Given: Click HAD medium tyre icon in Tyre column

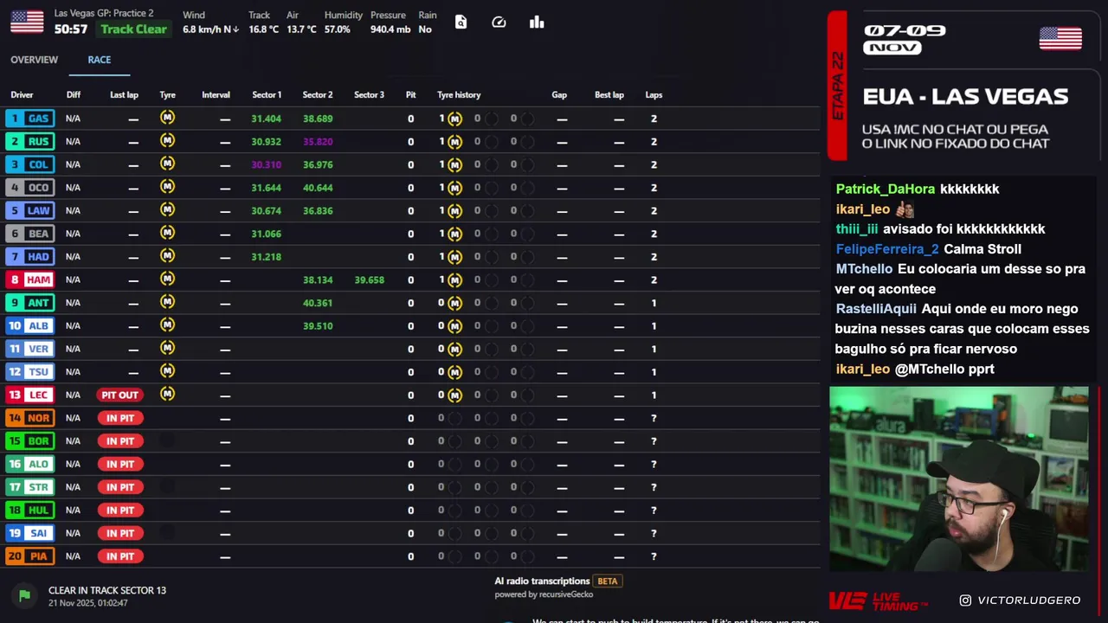Looking at the screenshot, I should (167, 256).
